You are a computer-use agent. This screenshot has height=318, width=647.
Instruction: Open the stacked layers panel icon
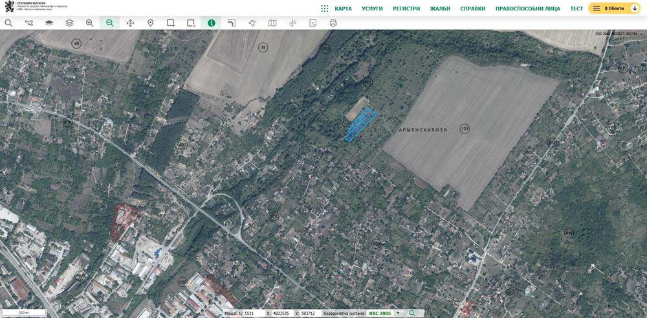click(69, 23)
